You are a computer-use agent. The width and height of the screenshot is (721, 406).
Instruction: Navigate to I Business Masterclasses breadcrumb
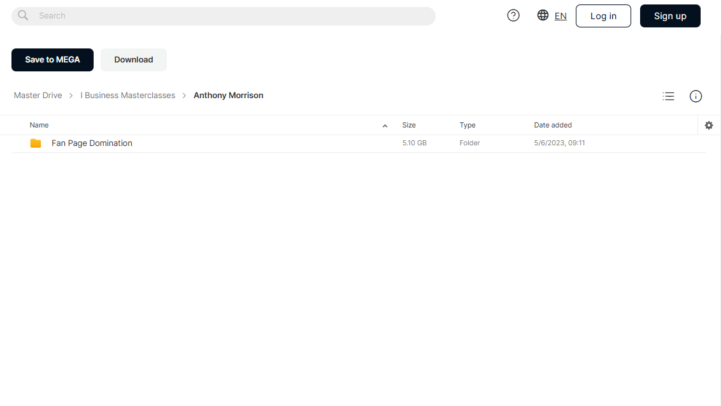(x=128, y=96)
